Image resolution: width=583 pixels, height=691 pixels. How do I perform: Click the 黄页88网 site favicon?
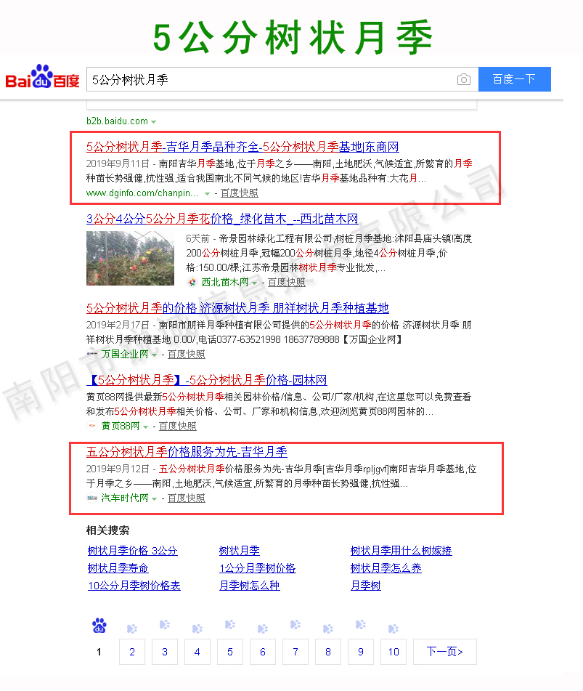coord(92,427)
